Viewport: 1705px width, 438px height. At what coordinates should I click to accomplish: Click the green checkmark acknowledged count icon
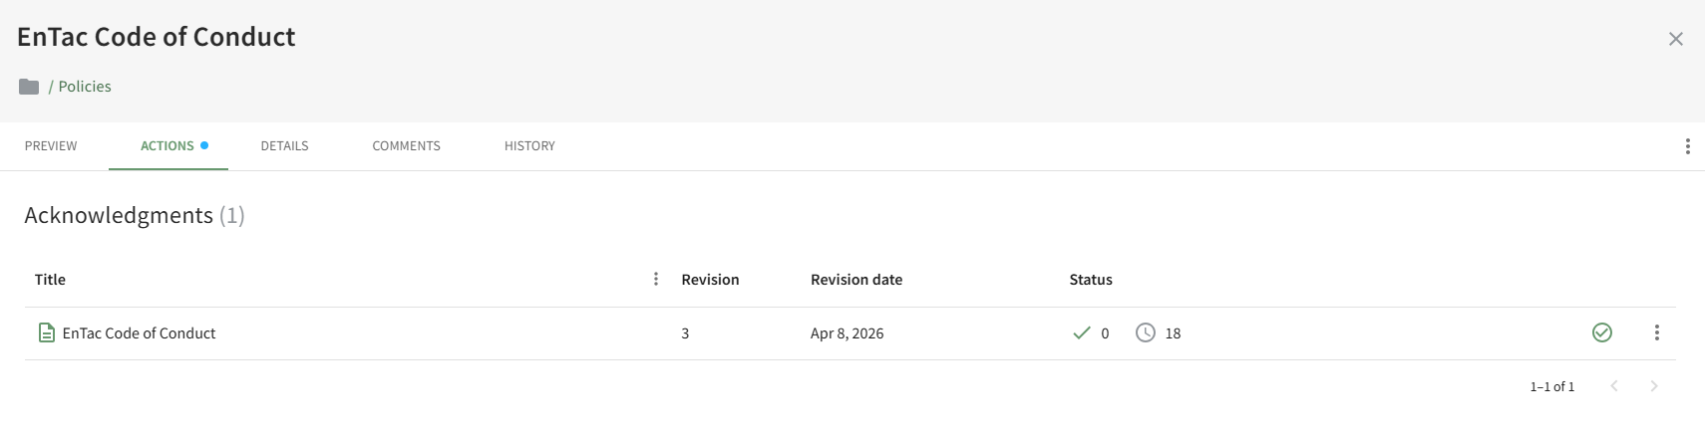click(1081, 332)
